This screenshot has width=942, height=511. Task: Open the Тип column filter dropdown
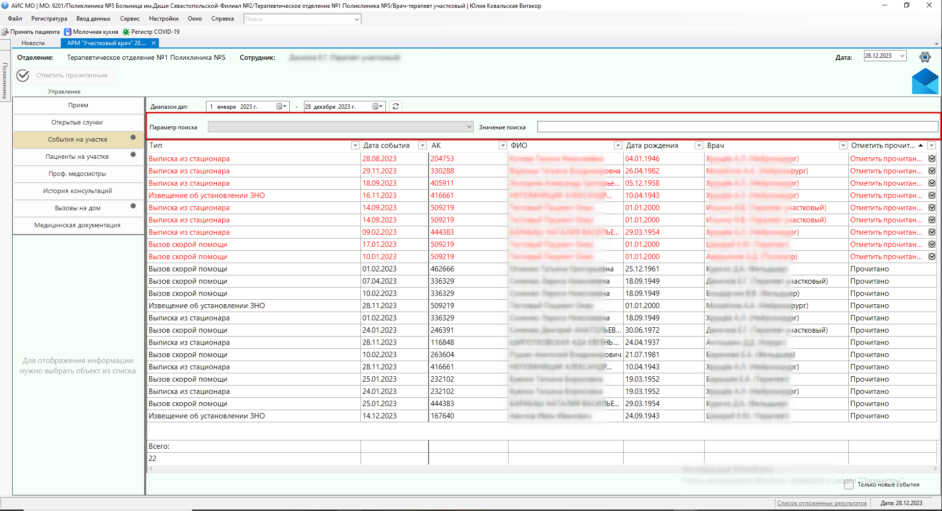tap(355, 146)
